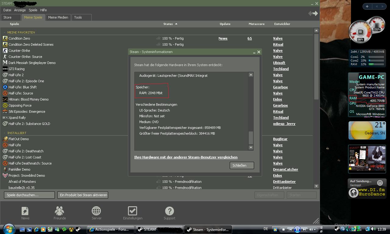Switch to the Tools tab
The image size is (390, 234).
point(82,17)
